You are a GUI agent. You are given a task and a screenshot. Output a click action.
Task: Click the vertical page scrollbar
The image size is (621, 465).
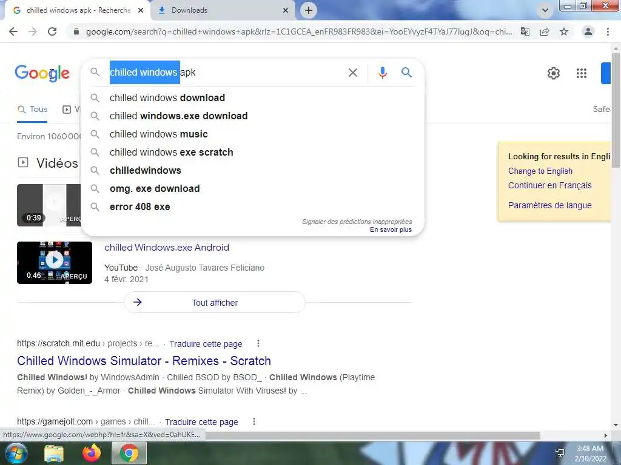[x=616, y=110]
